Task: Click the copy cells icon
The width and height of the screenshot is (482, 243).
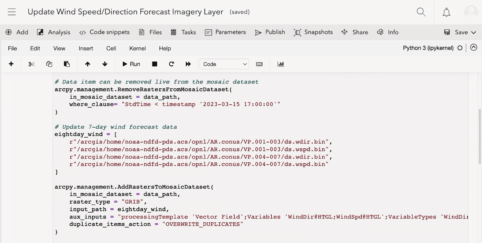Action: click(x=49, y=64)
